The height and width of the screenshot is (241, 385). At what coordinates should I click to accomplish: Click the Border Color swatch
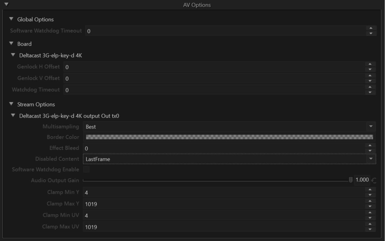pos(229,137)
